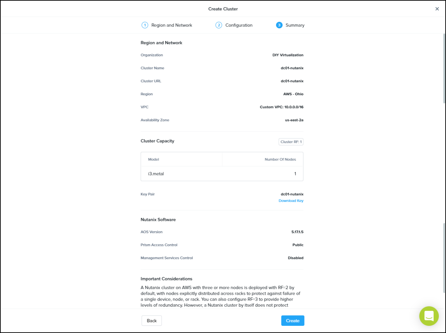Click the i3.metal model row
This screenshot has height=333, width=446.
click(x=222, y=174)
